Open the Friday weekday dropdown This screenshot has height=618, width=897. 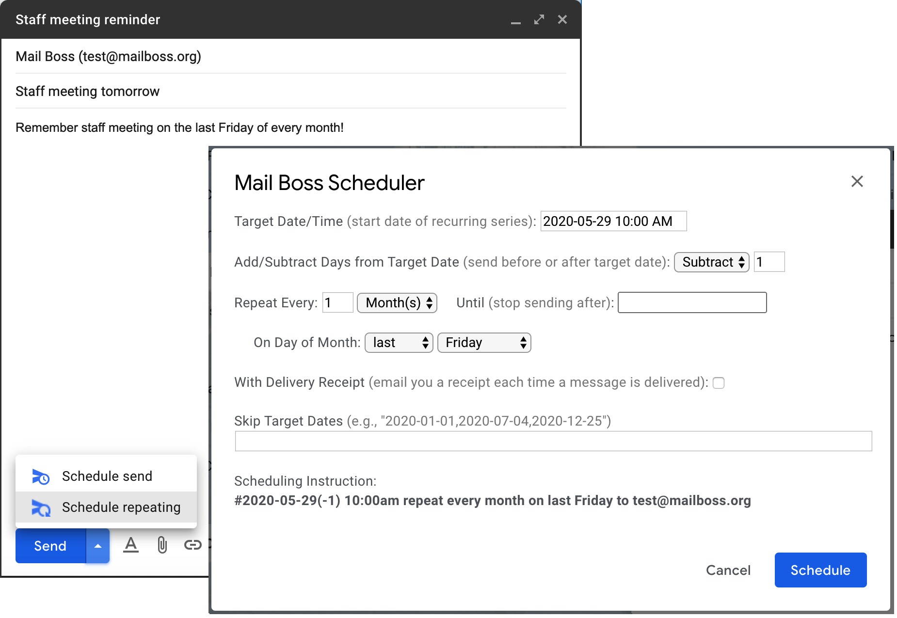pos(484,343)
